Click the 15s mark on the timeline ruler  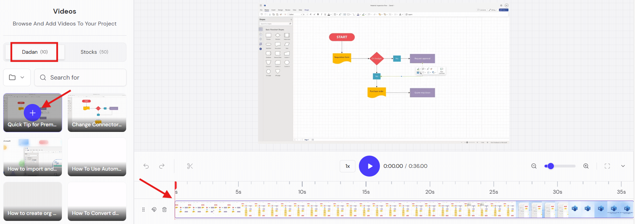366,192
